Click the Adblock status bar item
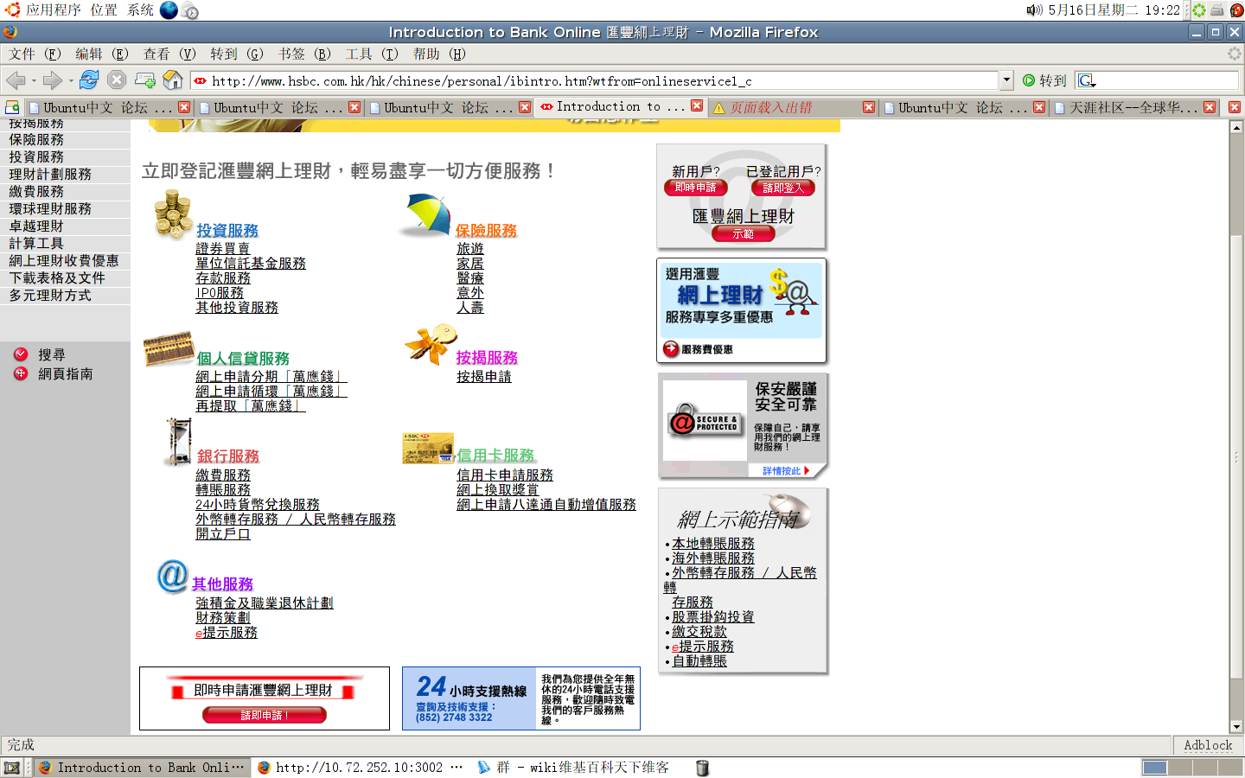 tap(1208, 745)
